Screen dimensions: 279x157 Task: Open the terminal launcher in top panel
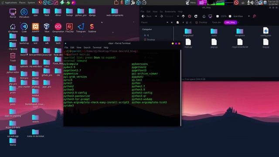click(51, 3)
